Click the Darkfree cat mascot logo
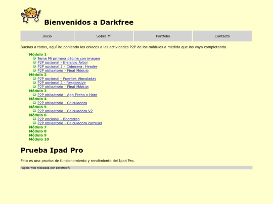The width and height of the screenshot is (273, 204). tap(31, 16)
